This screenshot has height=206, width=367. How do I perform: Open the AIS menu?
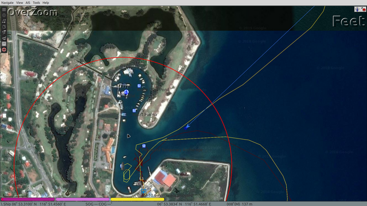[28, 2]
